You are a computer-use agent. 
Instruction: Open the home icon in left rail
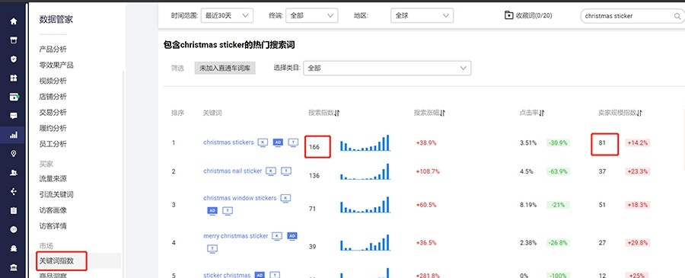coord(14,21)
